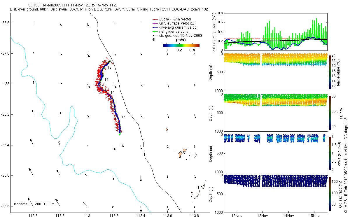The image size is (350, 219).
Task: Select the 'sfc geo. vel. 15-Nov-2009' legend entry
Action: tap(181, 36)
